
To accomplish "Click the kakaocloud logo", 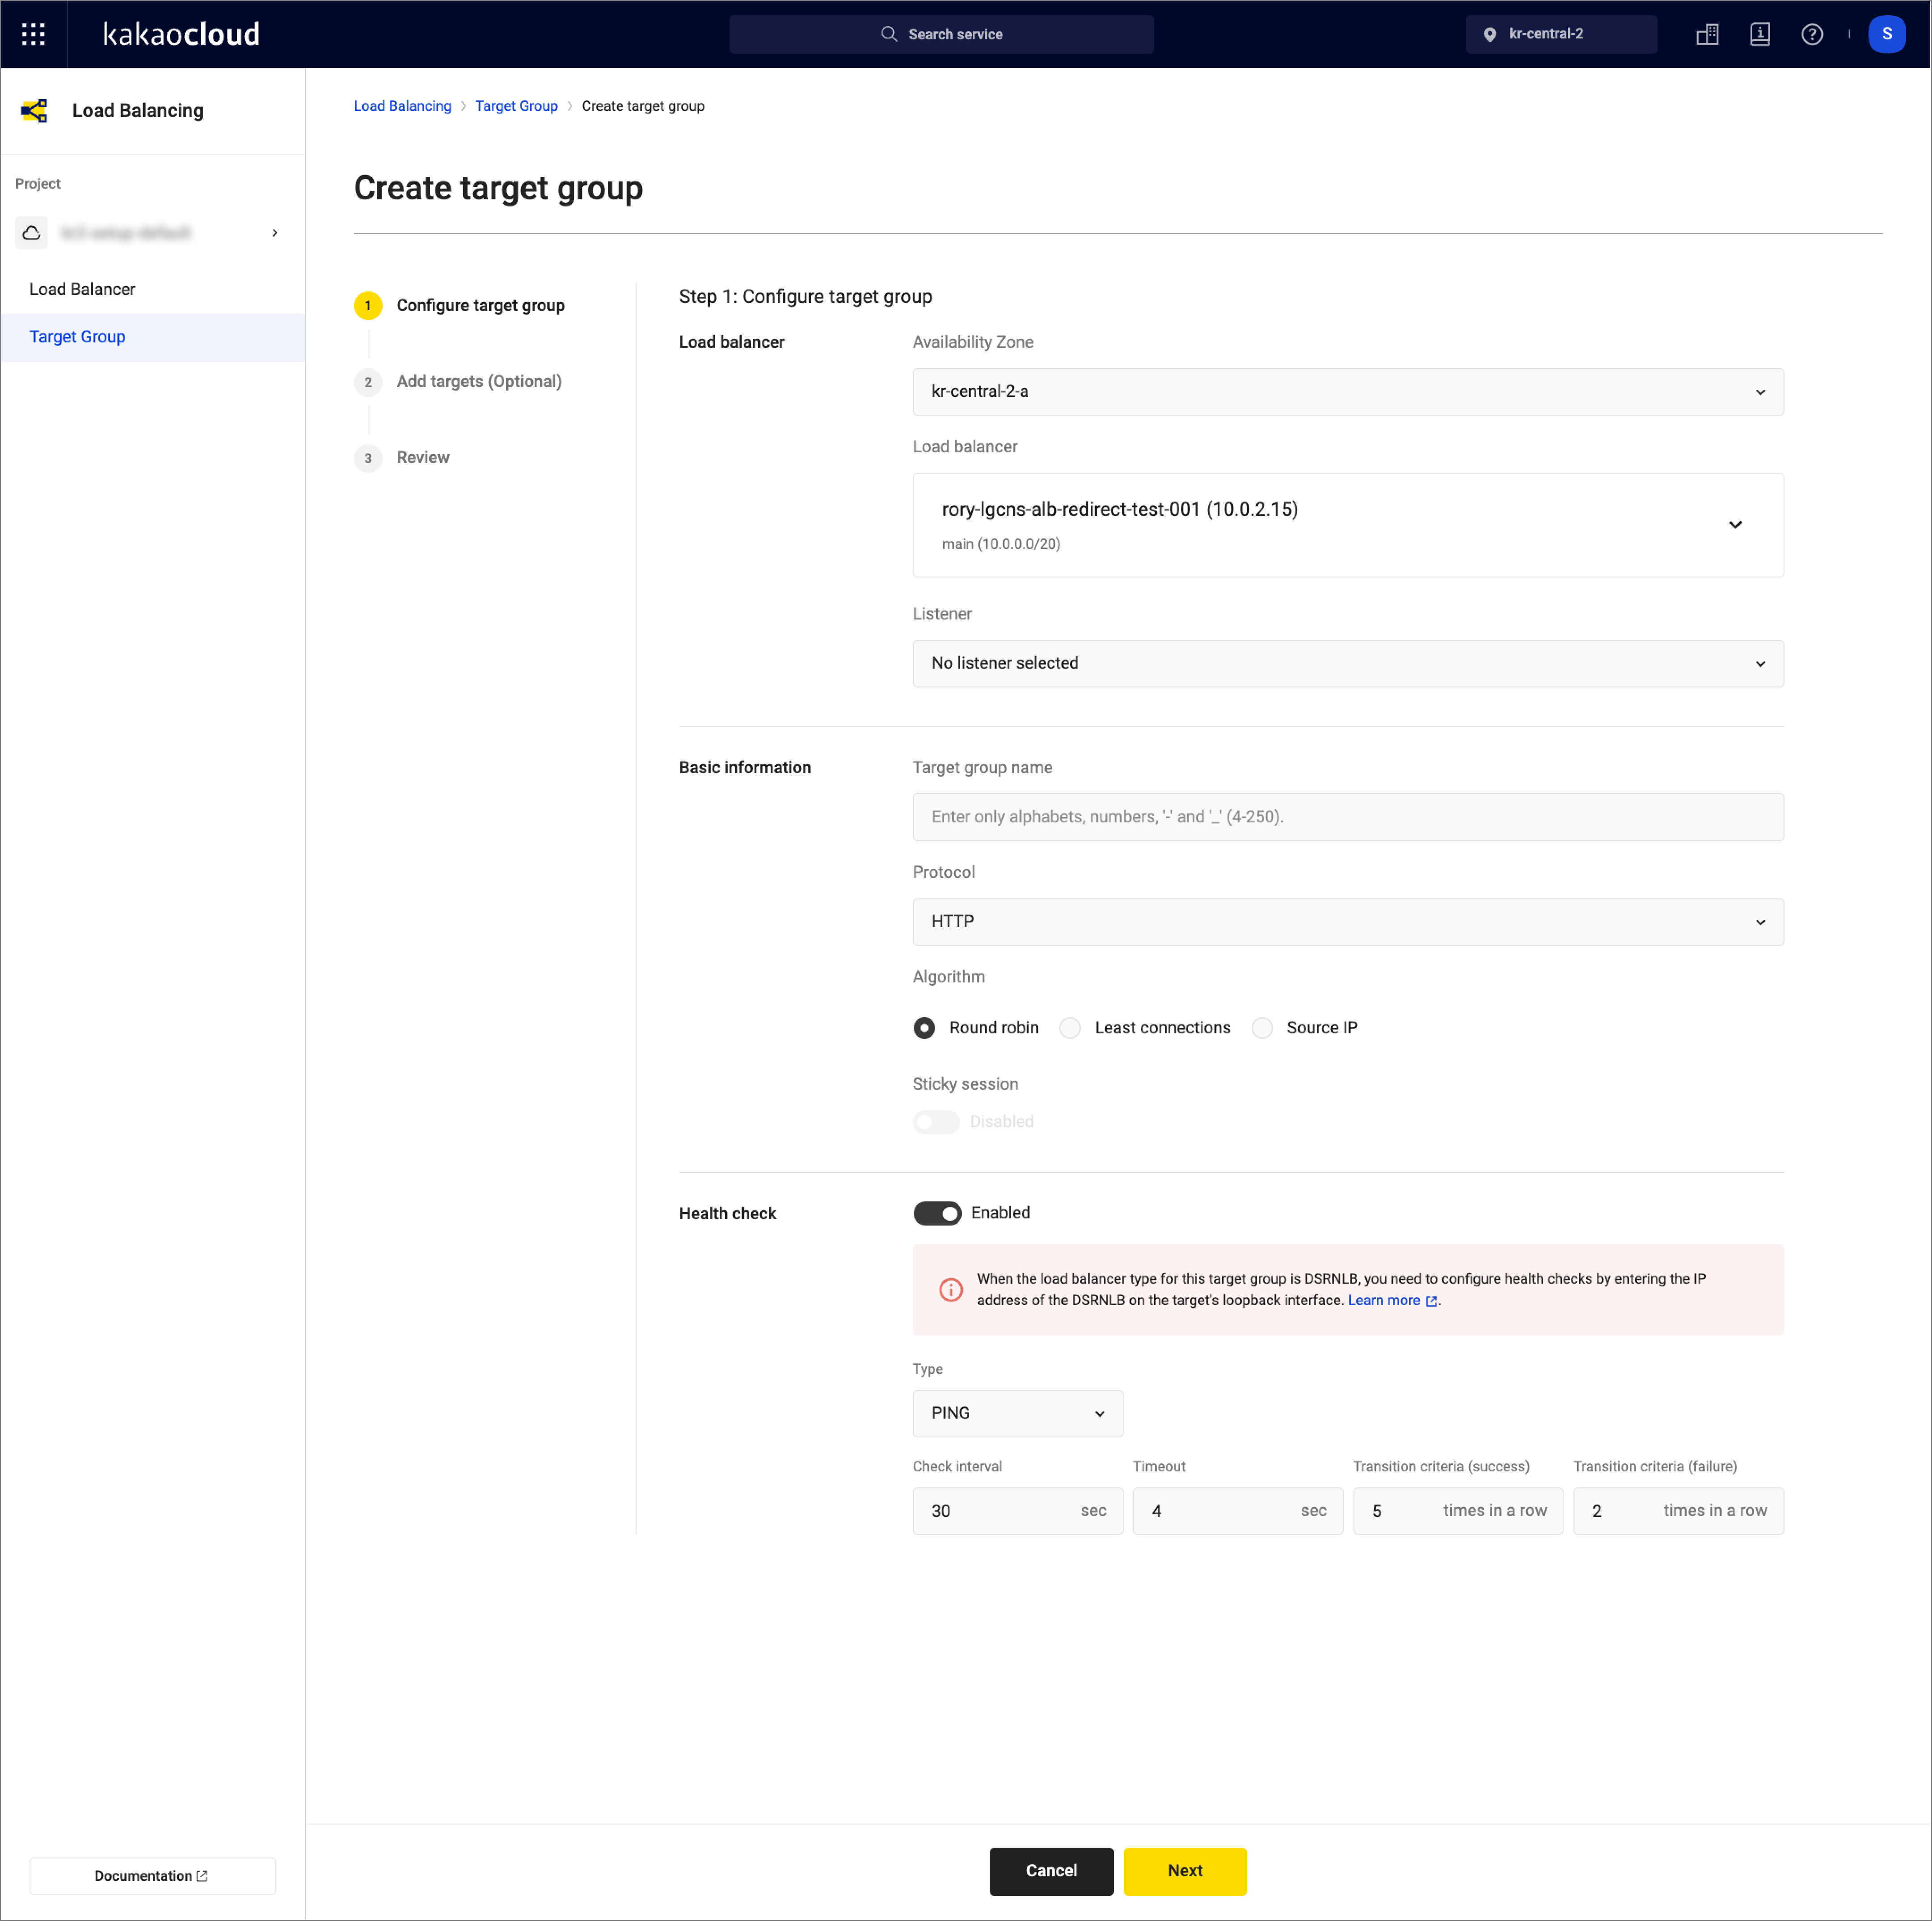I will point(181,34).
